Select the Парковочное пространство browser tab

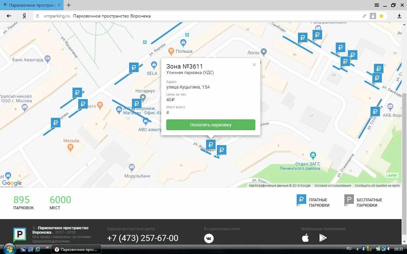32,5
